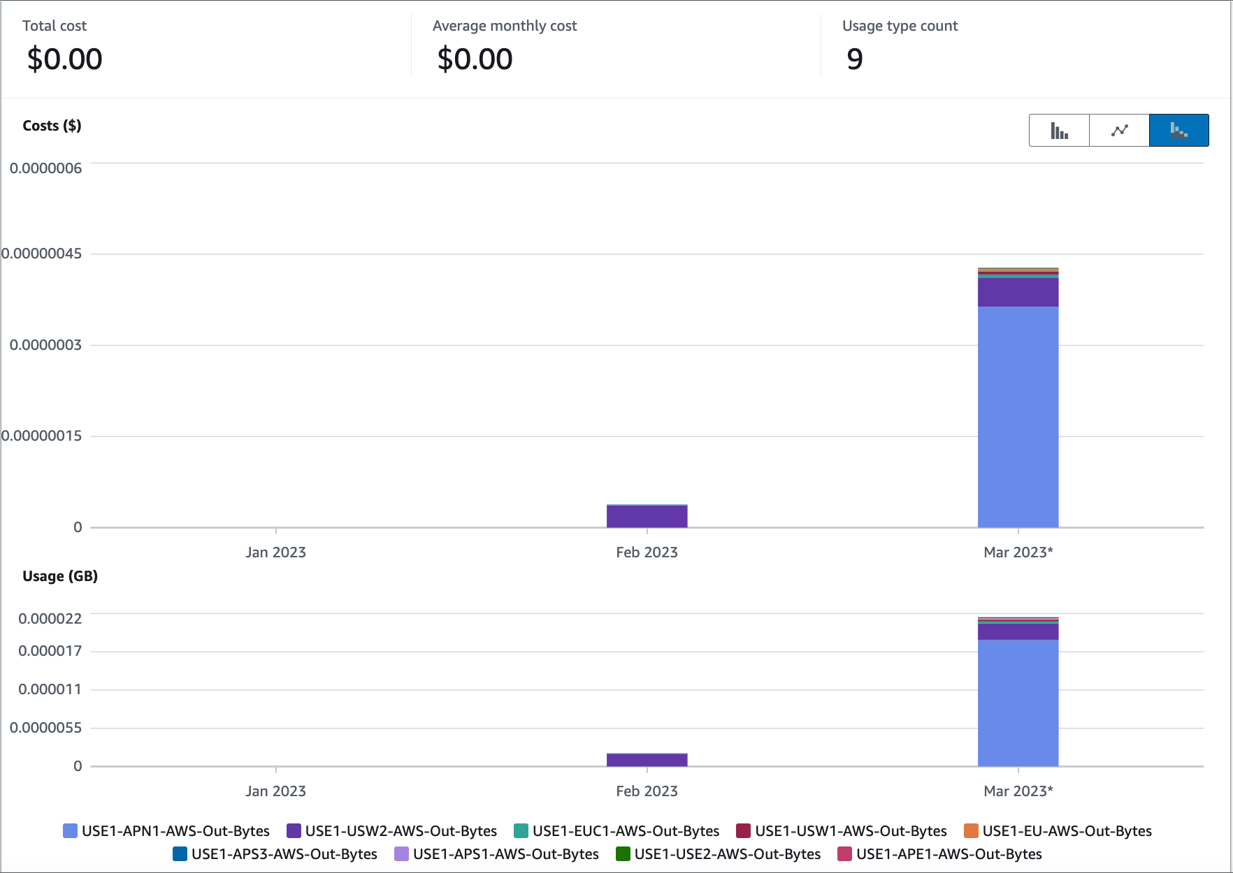Click the USE1-USW2-AWS-Out-Bytes legend swatch
Image resolution: width=1233 pixels, height=873 pixels.
pos(293,830)
